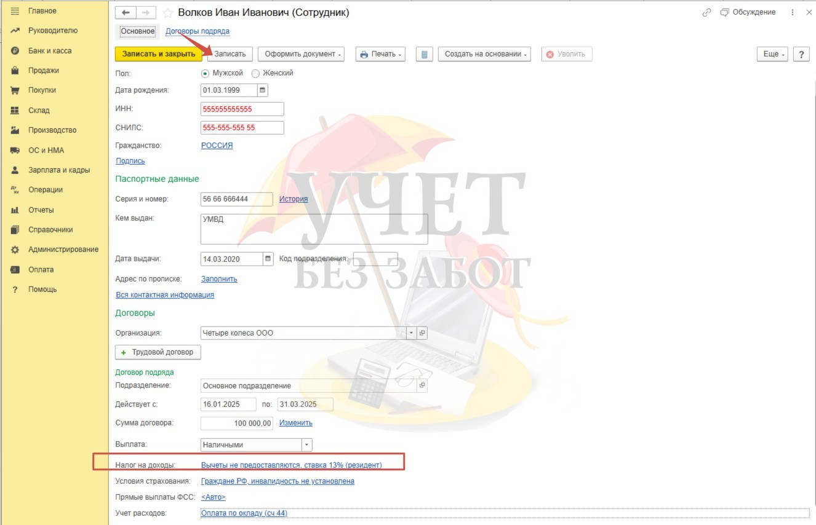Open Отчеты menu label

pos(41,210)
